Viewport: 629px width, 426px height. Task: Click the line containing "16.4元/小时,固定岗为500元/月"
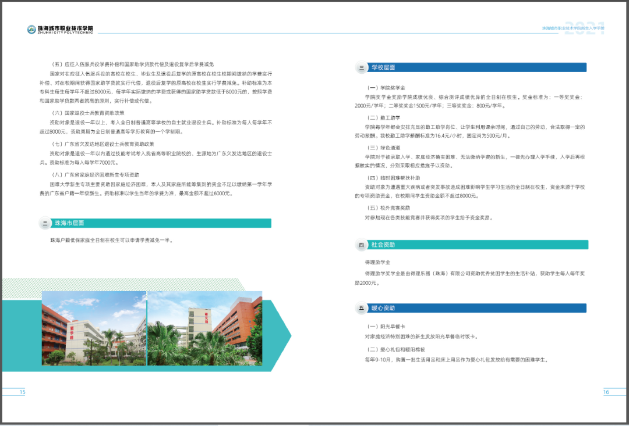tap(433, 136)
